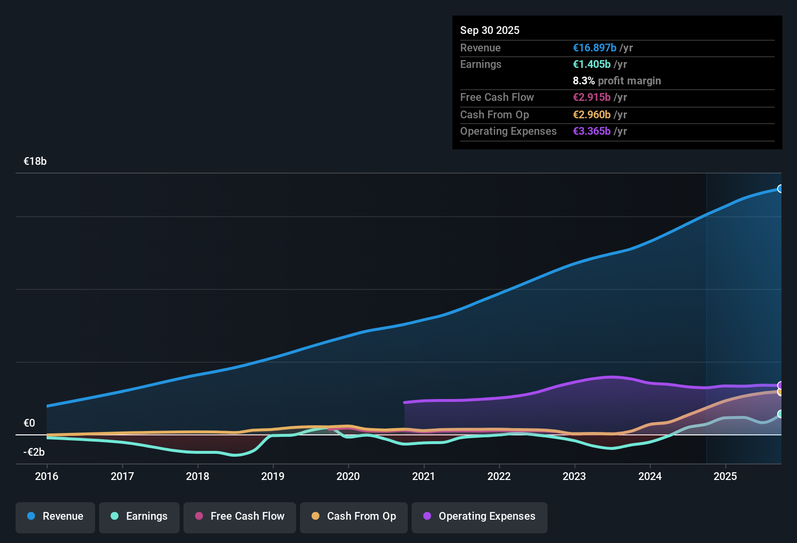
Task: Toggle the Earnings series off
Action: 139,516
